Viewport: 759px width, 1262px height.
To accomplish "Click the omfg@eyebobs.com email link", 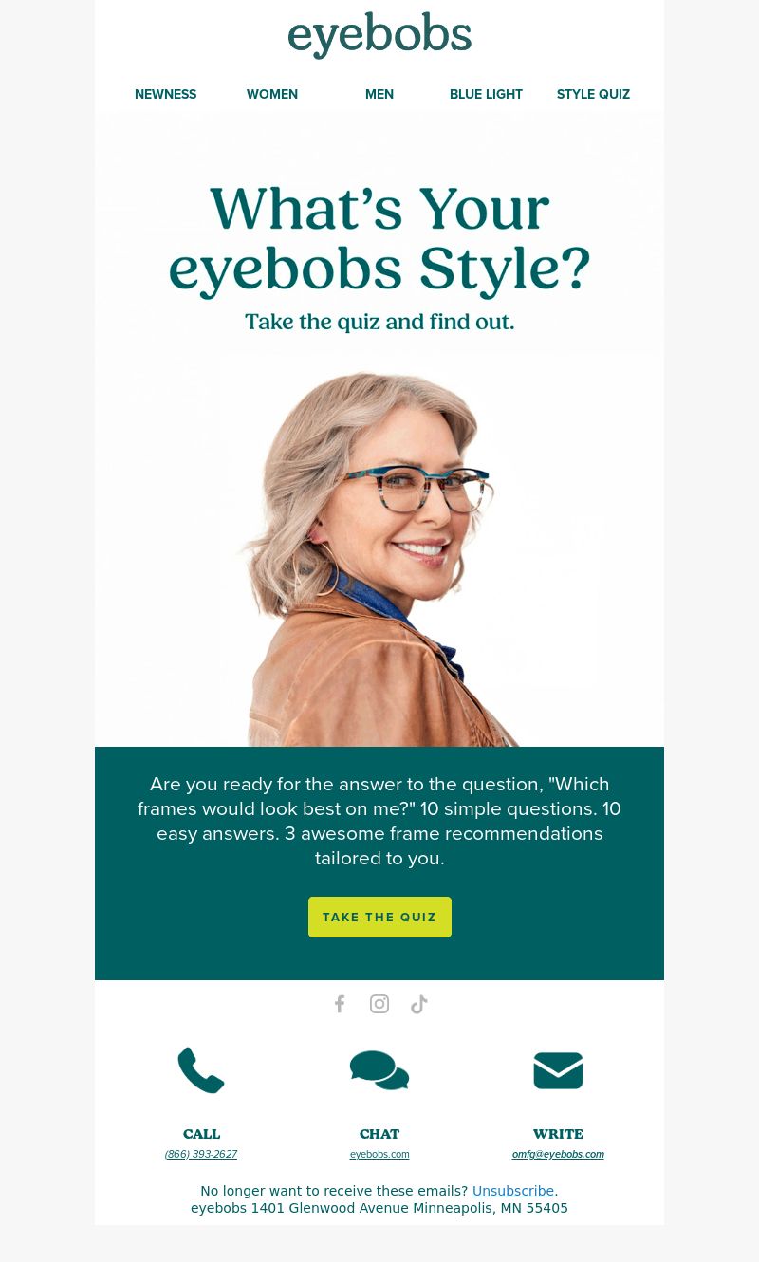I will (x=558, y=1154).
